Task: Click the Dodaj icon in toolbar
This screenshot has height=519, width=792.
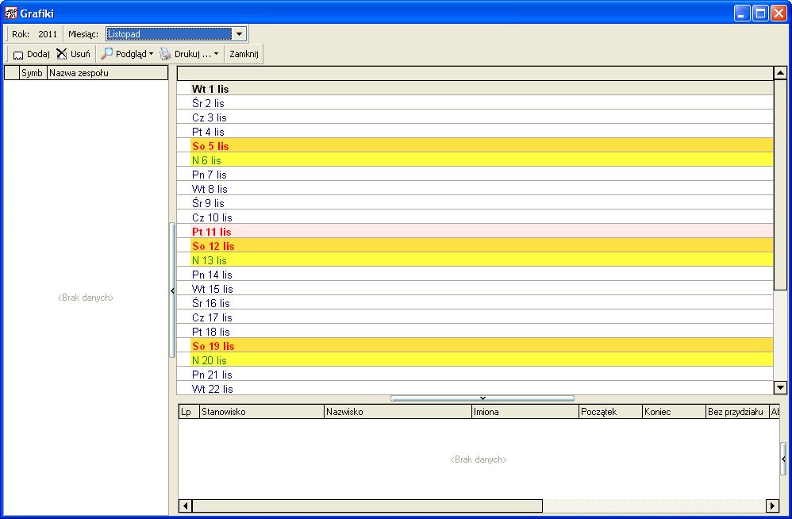Action: coord(18,55)
